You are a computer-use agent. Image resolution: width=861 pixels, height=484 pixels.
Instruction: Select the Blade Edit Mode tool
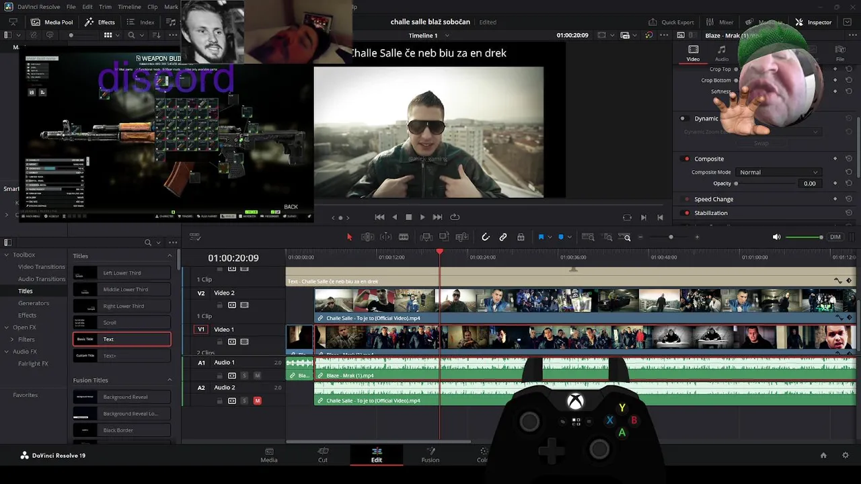pyautogui.click(x=404, y=237)
